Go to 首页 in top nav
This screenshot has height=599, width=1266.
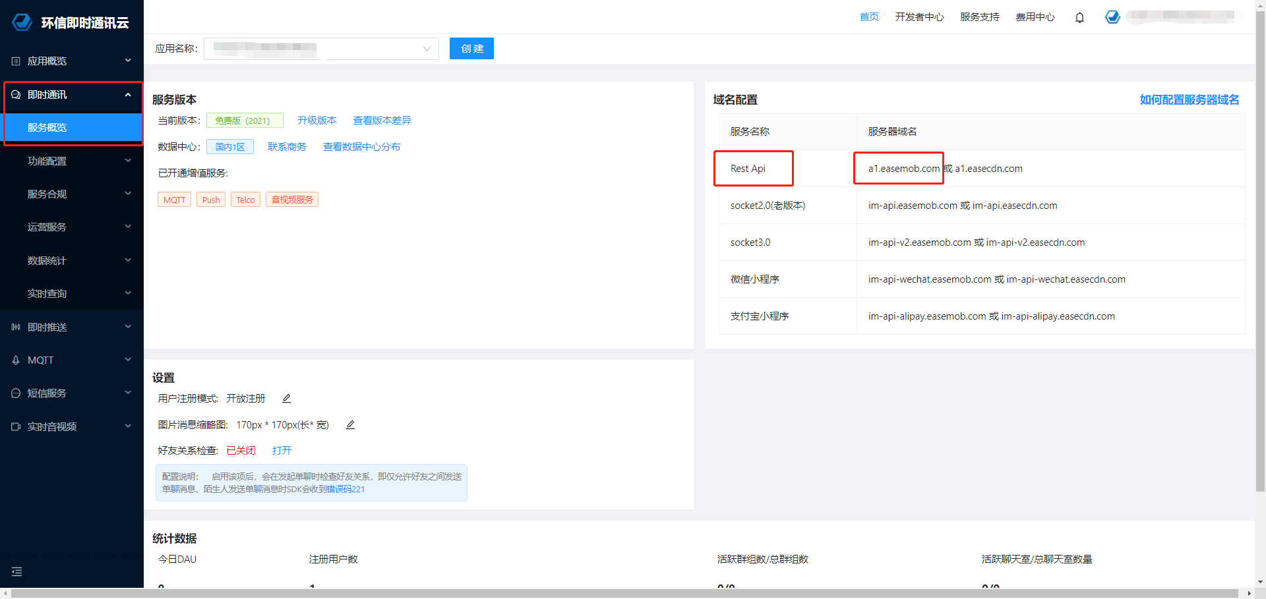(x=869, y=17)
